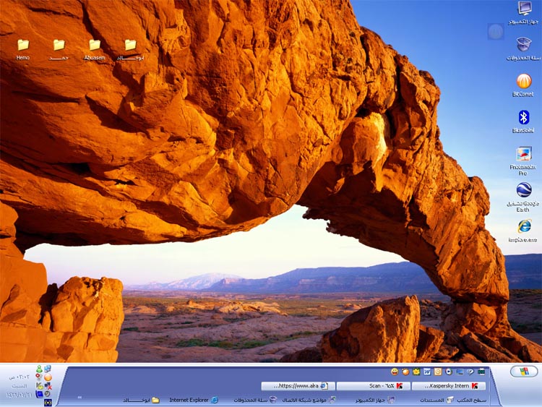Click the green Messenger tray icon
Screen dimensions: 542x407
click(40, 369)
